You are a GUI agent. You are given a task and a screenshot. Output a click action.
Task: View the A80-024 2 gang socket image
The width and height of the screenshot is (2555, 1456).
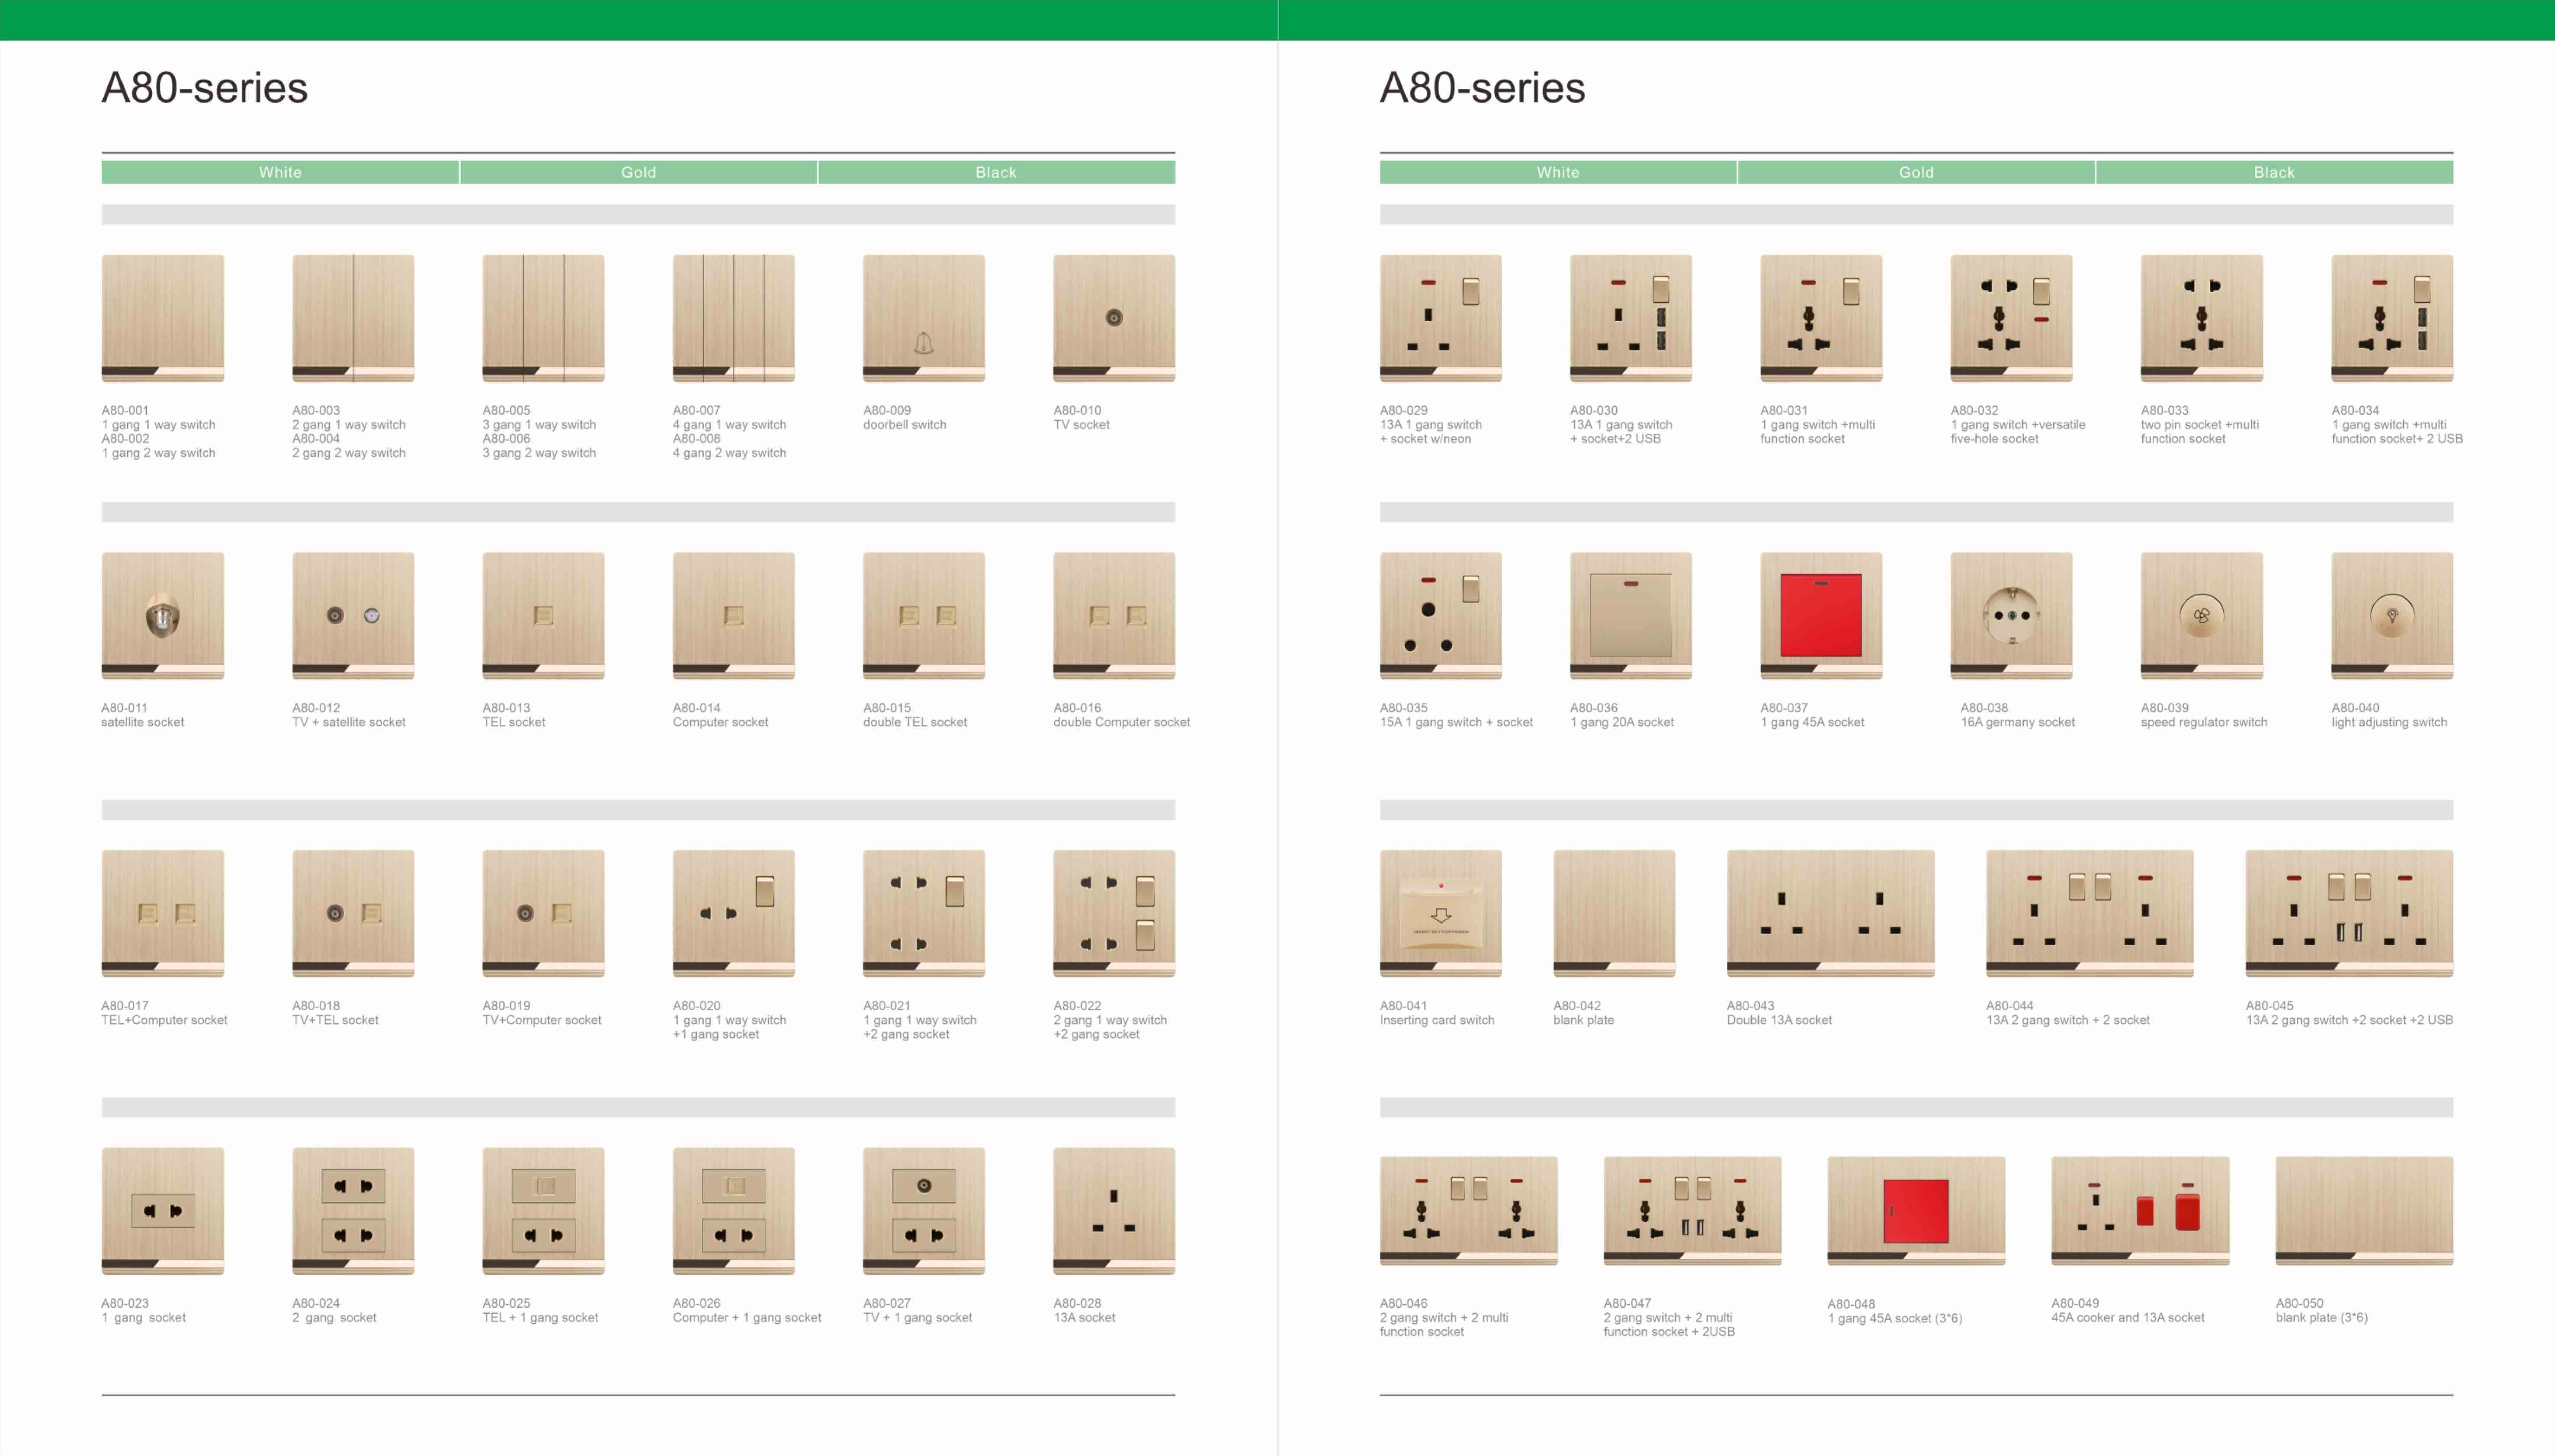coord(353,1211)
